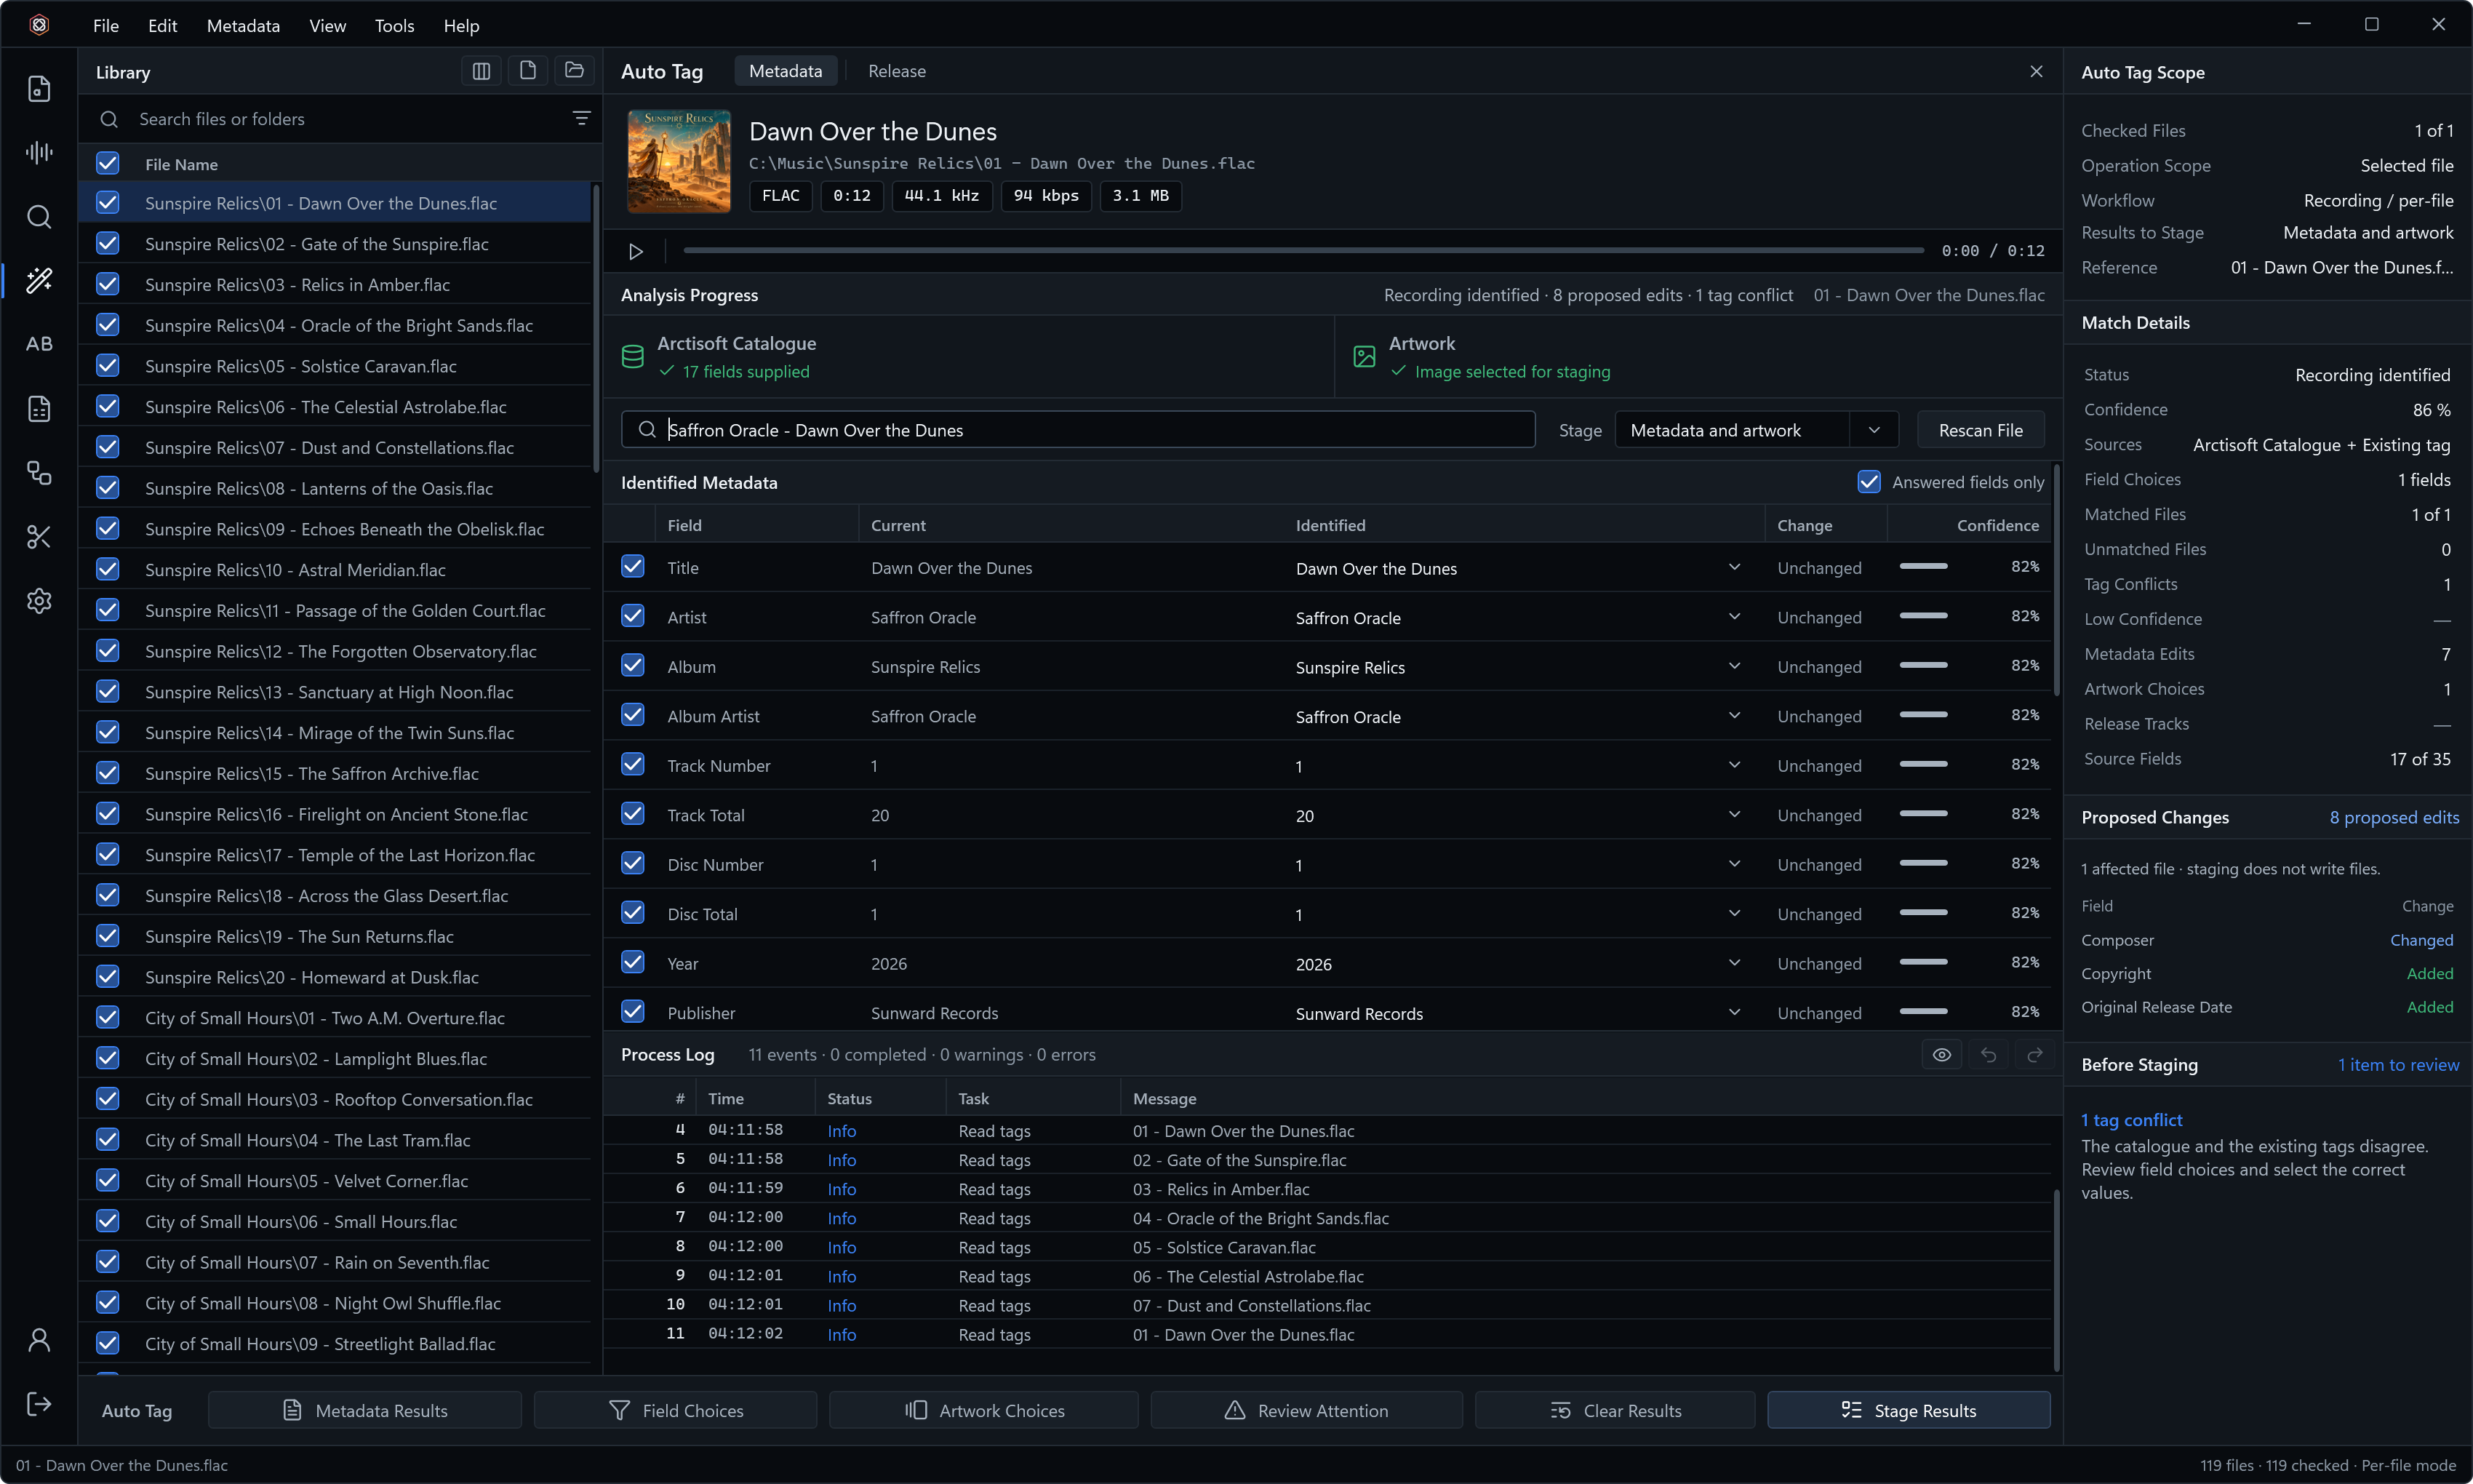The width and height of the screenshot is (2473, 1484).
Task: Toggle the File Name select-all checkbox
Action: pos(108,164)
